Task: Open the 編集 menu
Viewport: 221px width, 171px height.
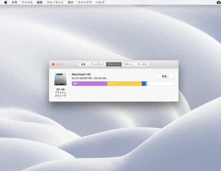Action: 40,2
